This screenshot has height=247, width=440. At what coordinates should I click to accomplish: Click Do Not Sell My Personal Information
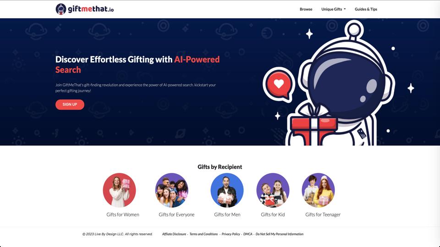click(x=280, y=234)
